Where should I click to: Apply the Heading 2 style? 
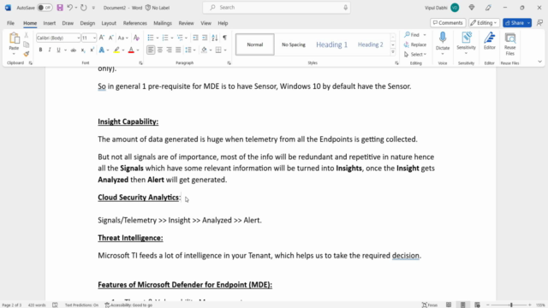pyautogui.click(x=371, y=44)
